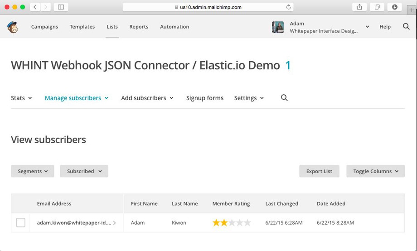The height and width of the screenshot is (251, 417).
Task: Click the address bar URL field
Action: coord(208,7)
